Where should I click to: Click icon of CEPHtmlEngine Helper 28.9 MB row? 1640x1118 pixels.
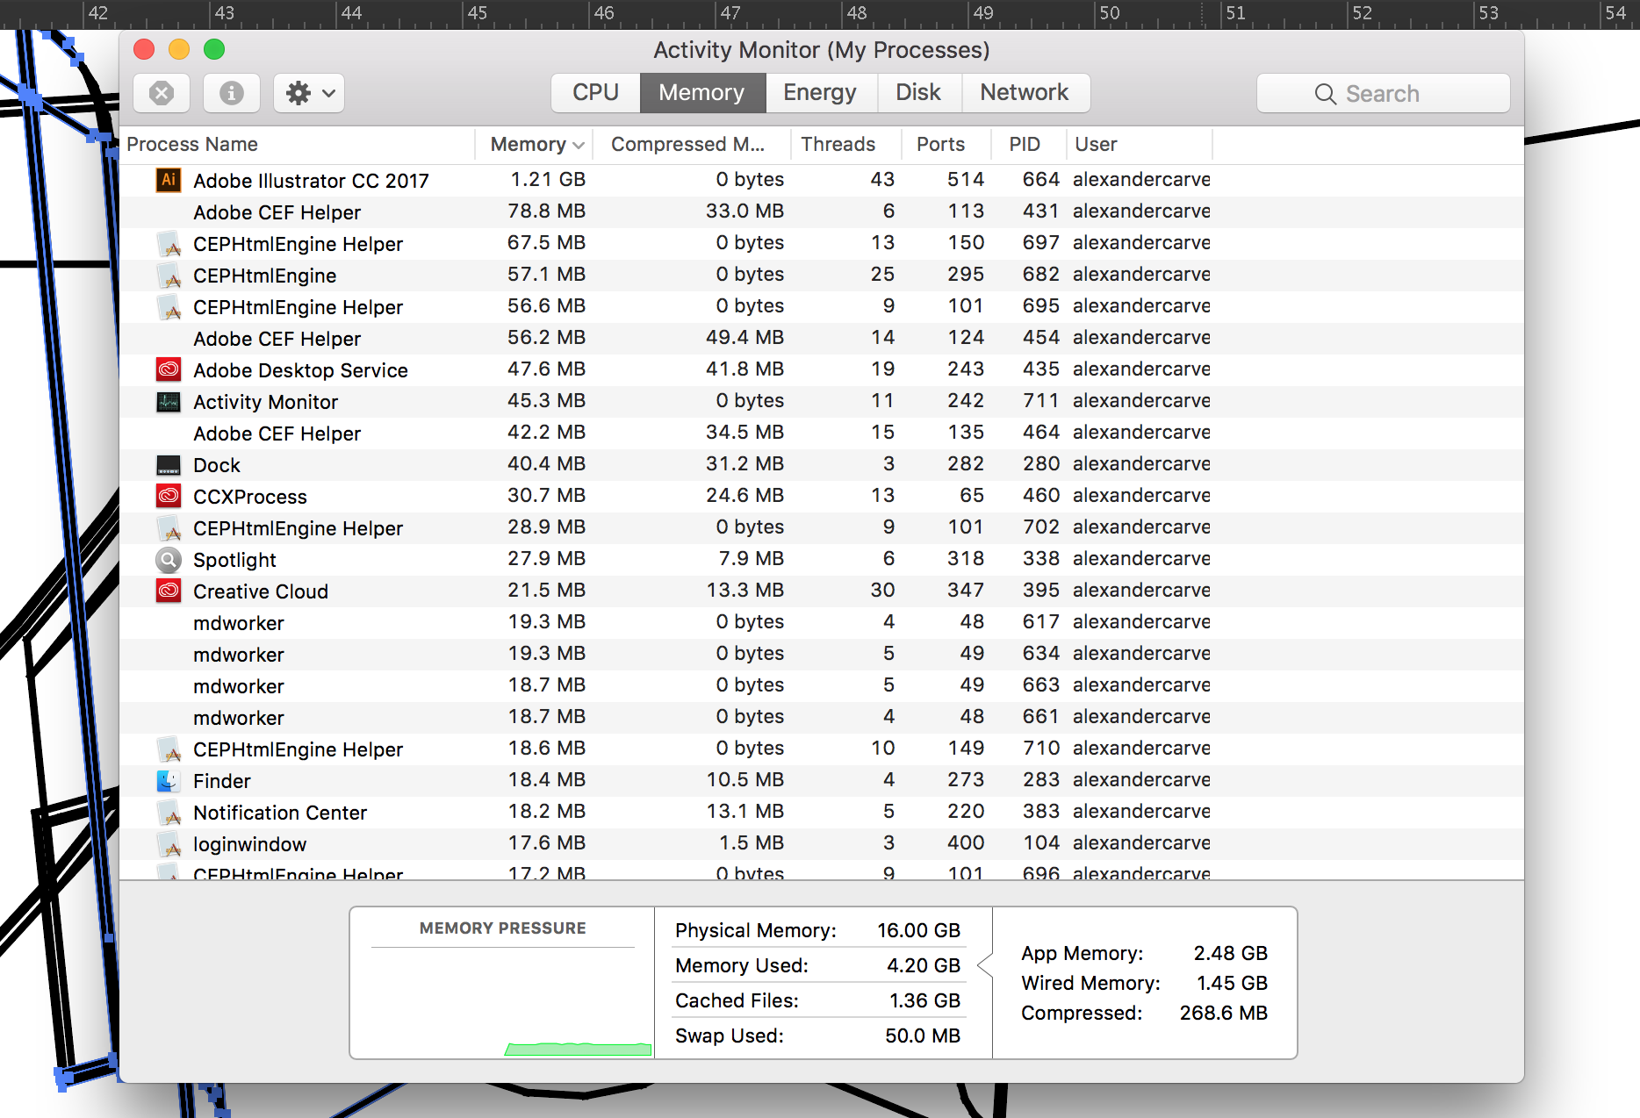click(169, 527)
